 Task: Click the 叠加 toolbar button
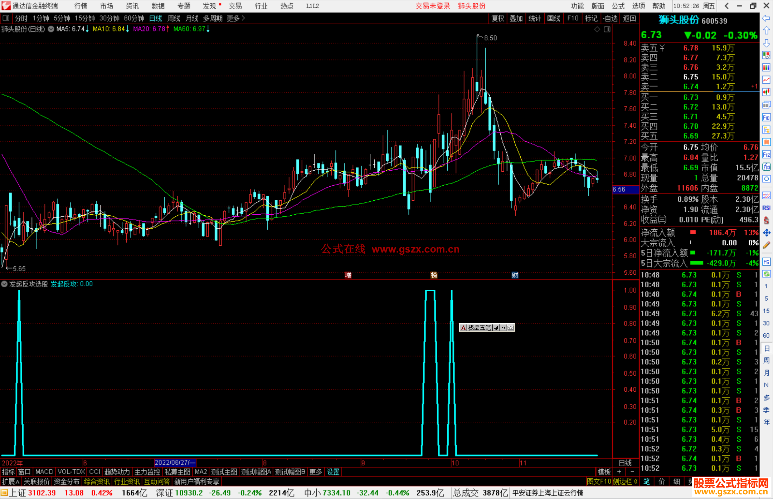516,18
